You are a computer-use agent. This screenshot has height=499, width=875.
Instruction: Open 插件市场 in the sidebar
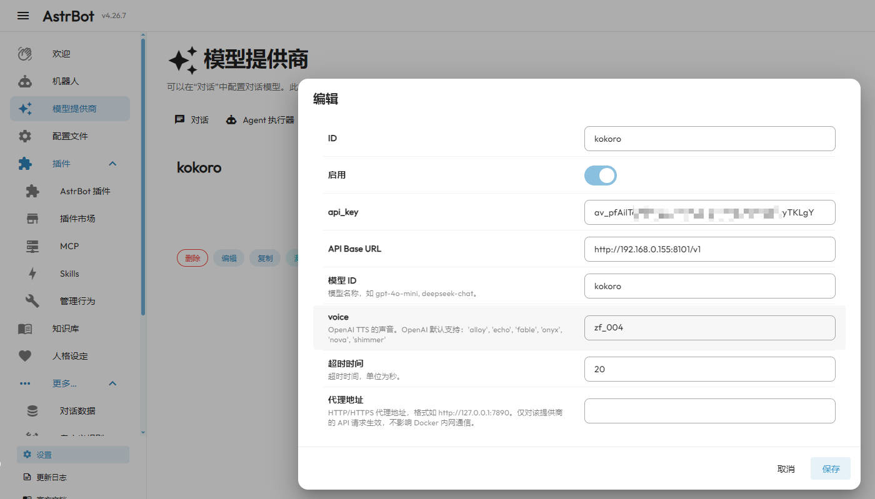coord(70,219)
